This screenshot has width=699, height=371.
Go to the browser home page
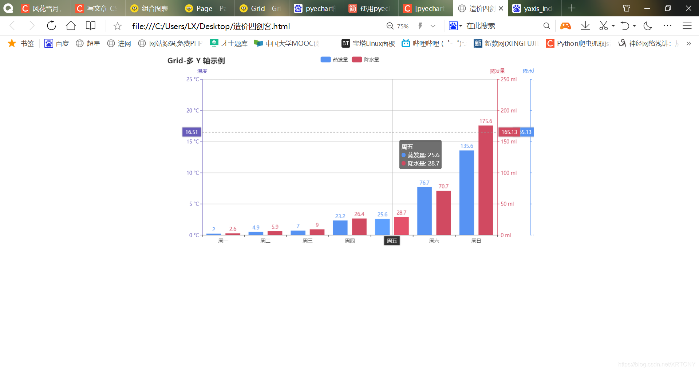coord(71,26)
